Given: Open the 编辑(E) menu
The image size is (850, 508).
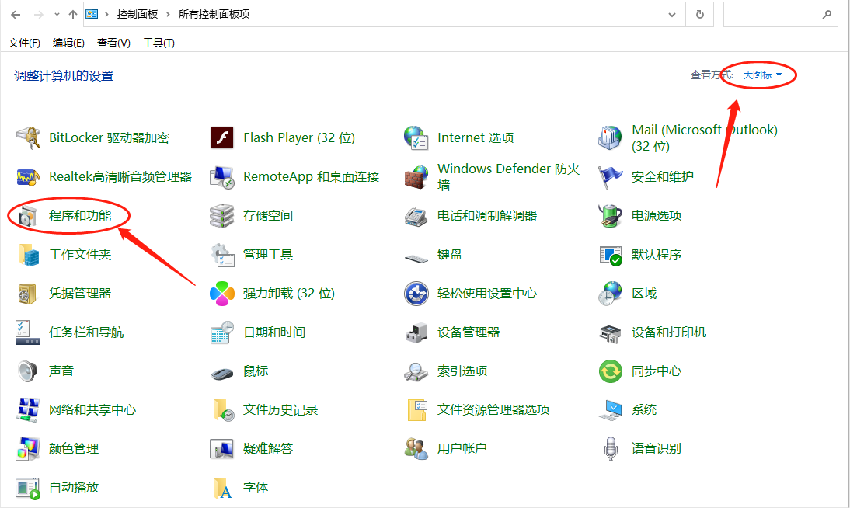Looking at the screenshot, I should coord(68,43).
